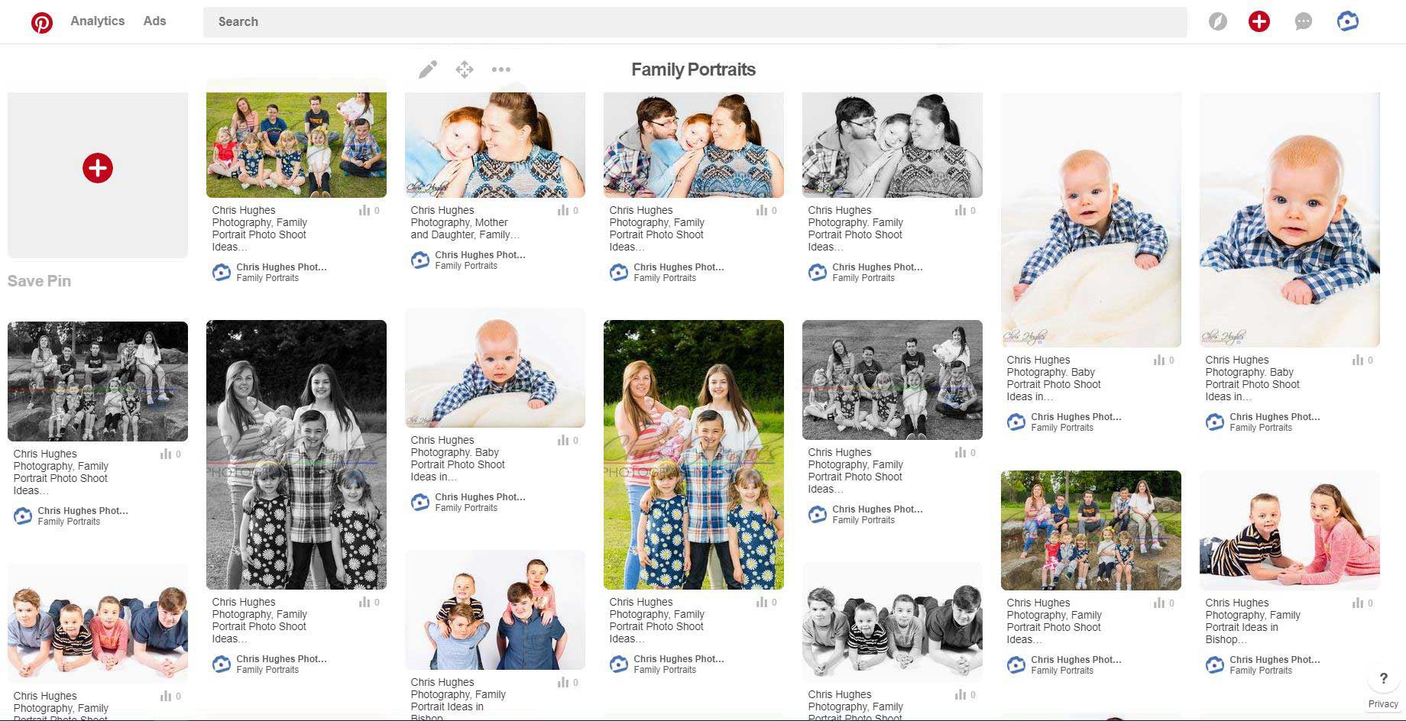Click the pencil edit board icon
The height and width of the screenshot is (721, 1406).
point(428,70)
